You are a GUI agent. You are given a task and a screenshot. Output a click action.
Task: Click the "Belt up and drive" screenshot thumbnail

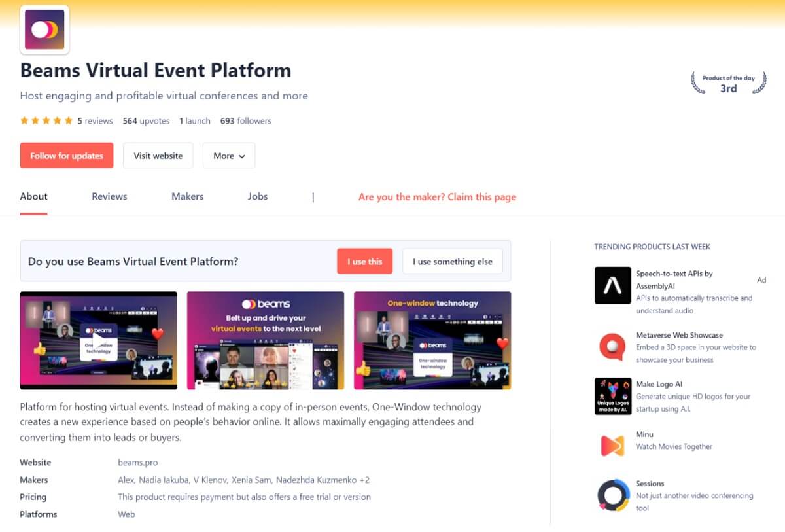tap(265, 340)
